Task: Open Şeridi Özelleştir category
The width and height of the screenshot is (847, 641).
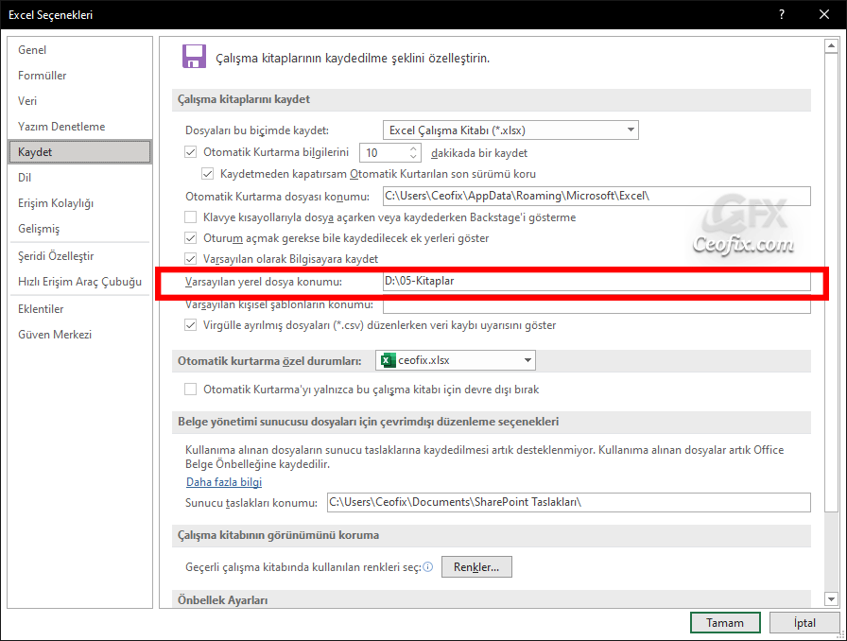Action: pos(80,255)
